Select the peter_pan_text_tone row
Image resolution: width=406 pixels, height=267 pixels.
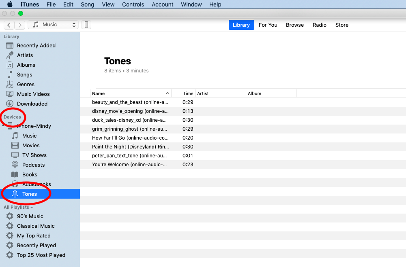(x=243, y=156)
